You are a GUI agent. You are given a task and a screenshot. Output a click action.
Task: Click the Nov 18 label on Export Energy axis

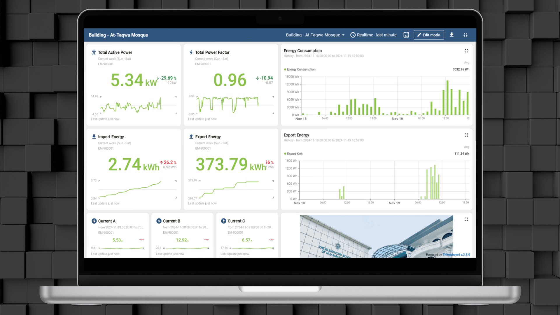299,203
